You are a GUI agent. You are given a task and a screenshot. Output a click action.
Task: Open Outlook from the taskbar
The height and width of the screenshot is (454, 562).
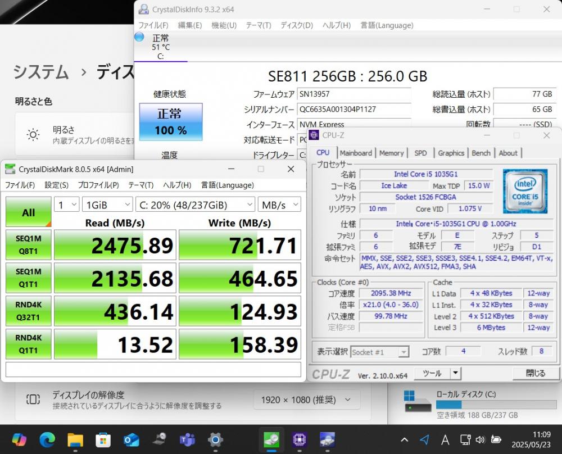tap(131, 439)
